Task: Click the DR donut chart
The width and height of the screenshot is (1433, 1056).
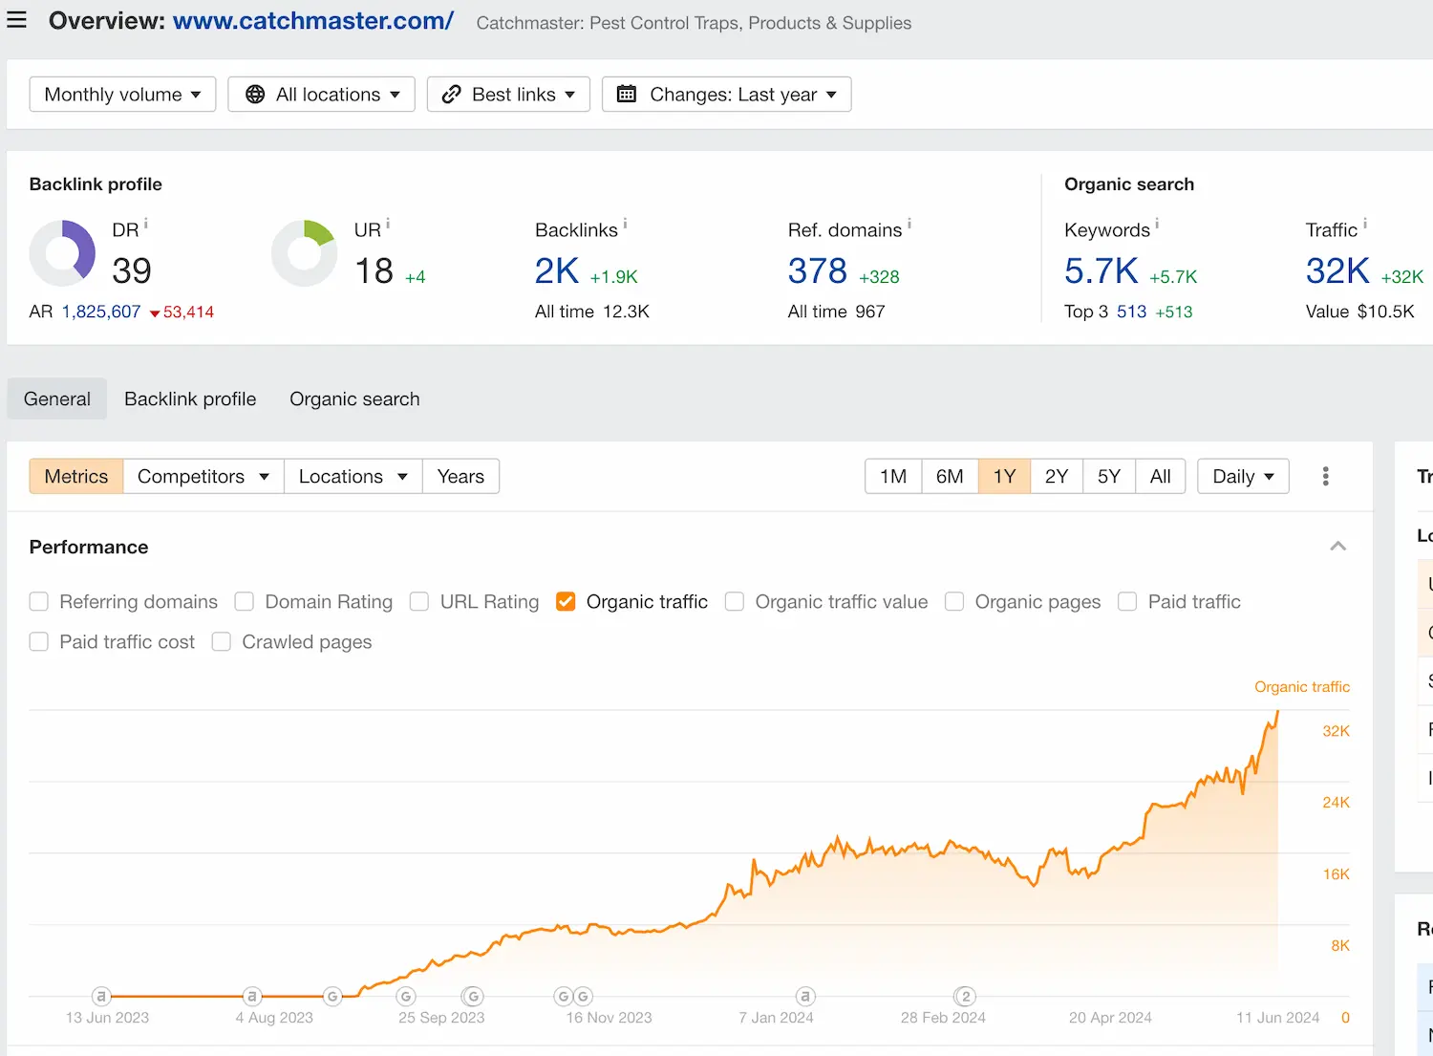Action: [x=63, y=253]
